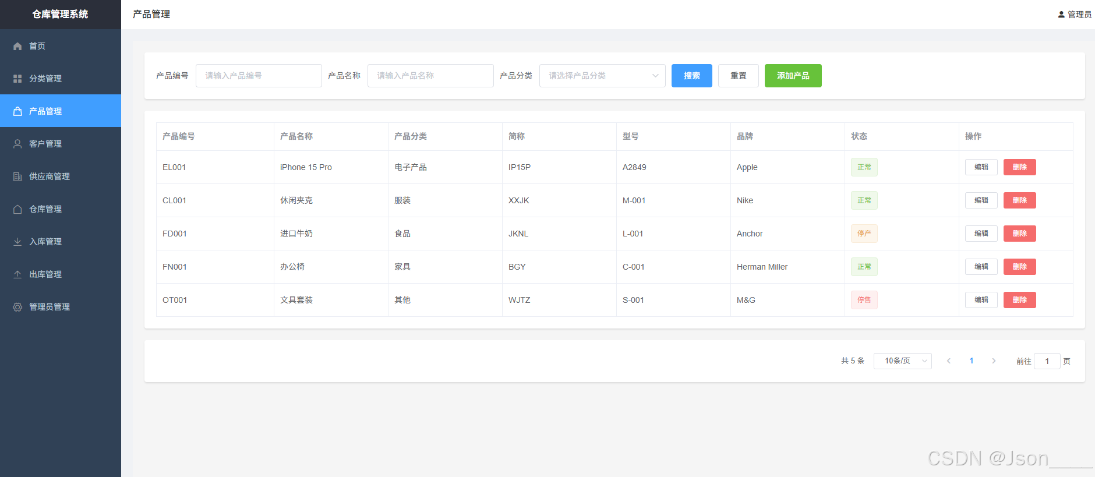The height and width of the screenshot is (477, 1095).
Task: Click the grid icon for 分类管理
Action: pos(17,79)
